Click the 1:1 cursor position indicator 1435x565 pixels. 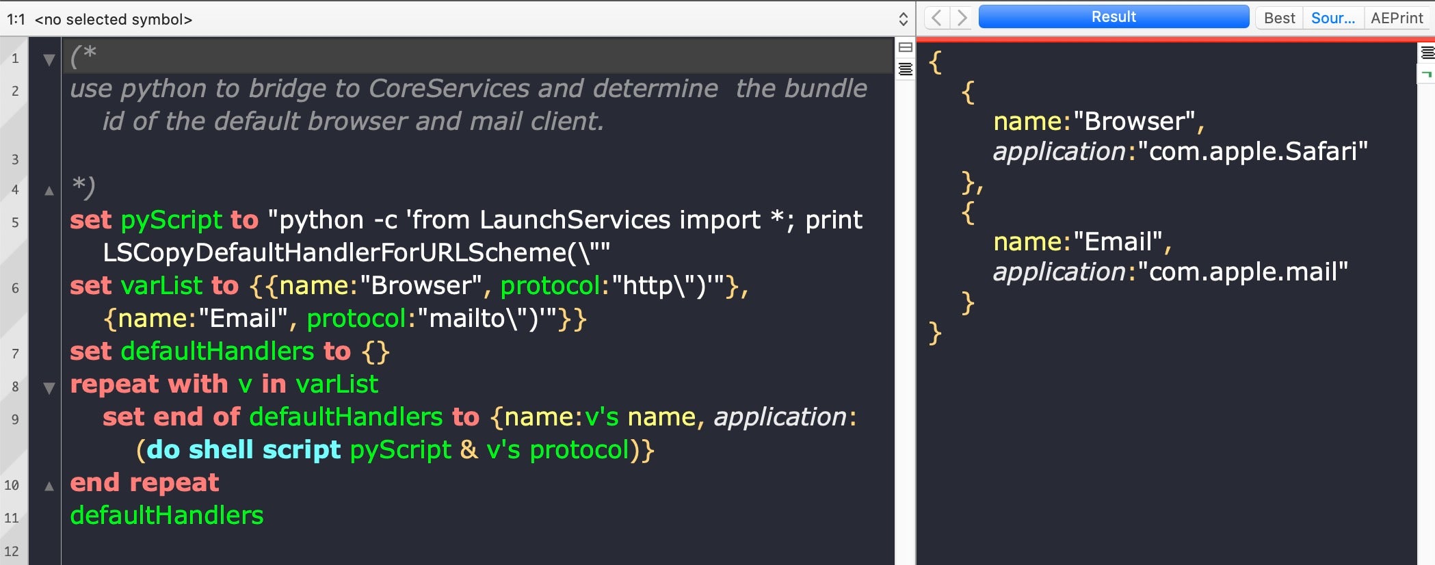pos(16,19)
